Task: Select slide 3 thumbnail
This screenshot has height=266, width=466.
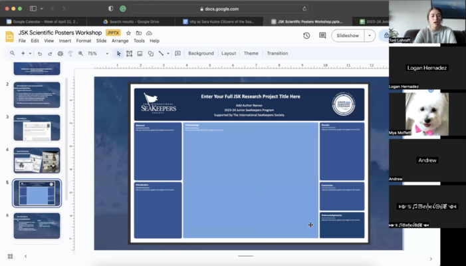Action: (x=37, y=128)
